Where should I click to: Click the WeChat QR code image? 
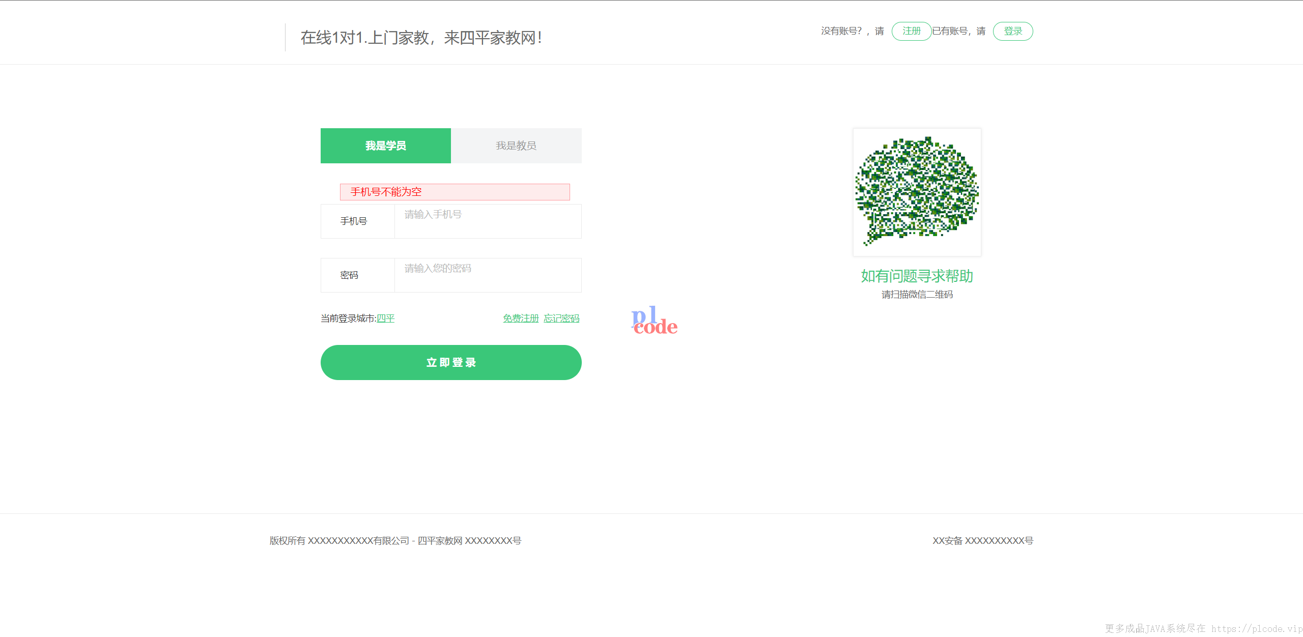click(917, 192)
